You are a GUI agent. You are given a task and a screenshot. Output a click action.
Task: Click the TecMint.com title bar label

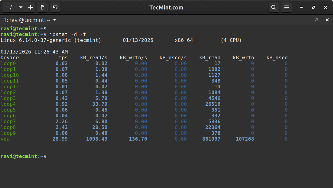(x=166, y=7)
